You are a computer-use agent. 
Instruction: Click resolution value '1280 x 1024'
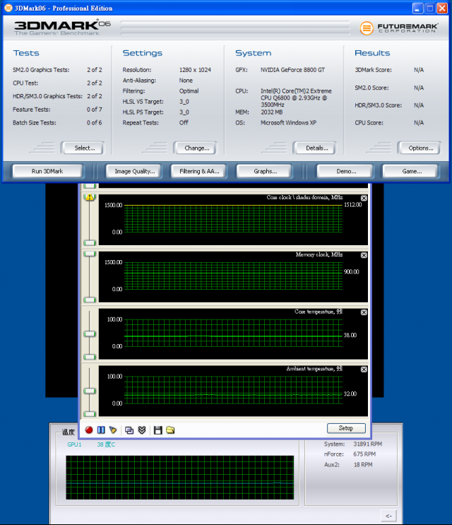pyautogui.click(x=195, y=70)
